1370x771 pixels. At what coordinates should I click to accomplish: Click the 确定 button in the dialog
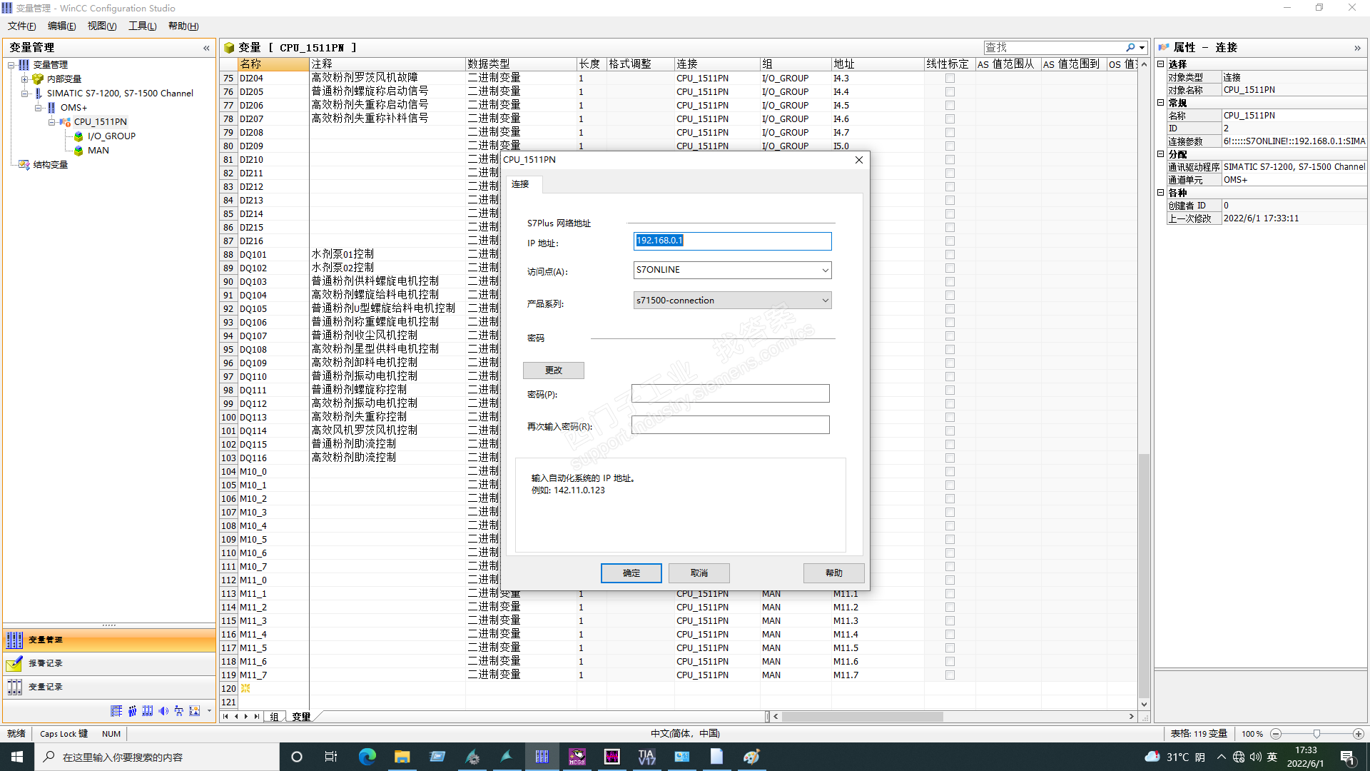[631, 573]
